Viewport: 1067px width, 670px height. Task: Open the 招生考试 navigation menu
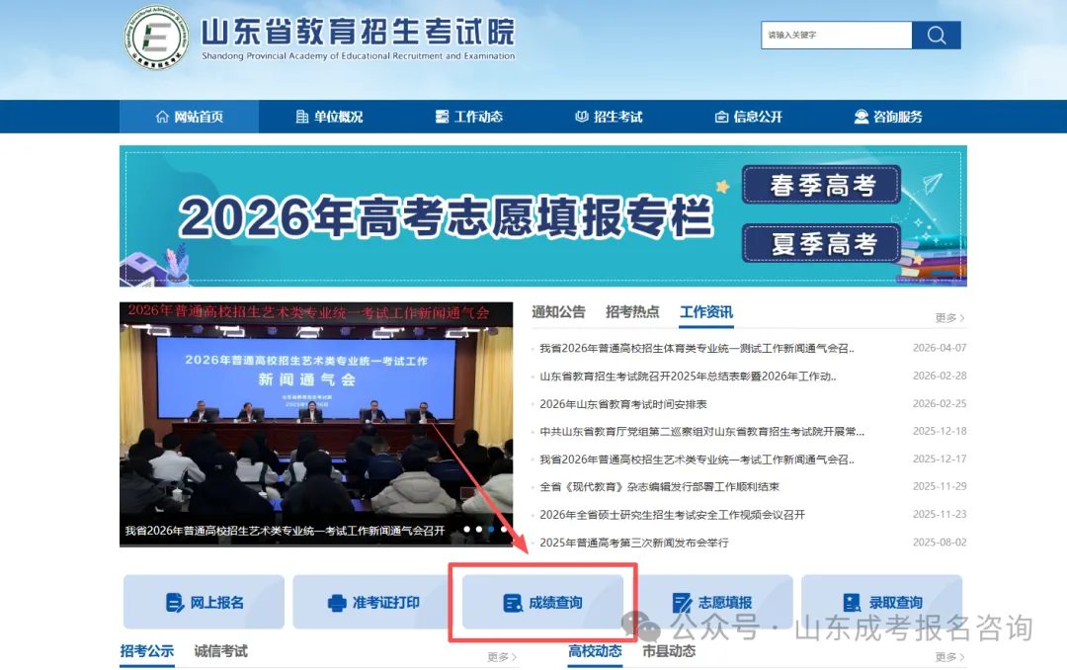click(x=609, y=117)
